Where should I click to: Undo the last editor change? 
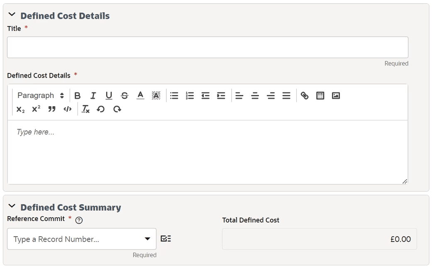101,109
